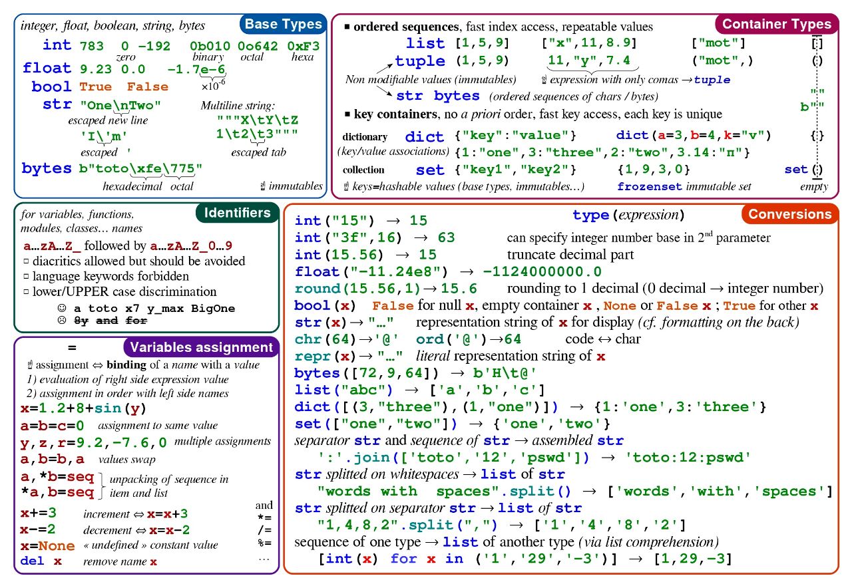
Task: Click the integer value '783'
Action: point(92,46)
